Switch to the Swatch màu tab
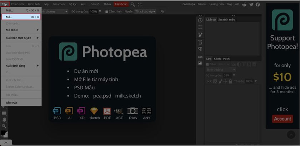300x146 pixels. [x=226, y=20]
